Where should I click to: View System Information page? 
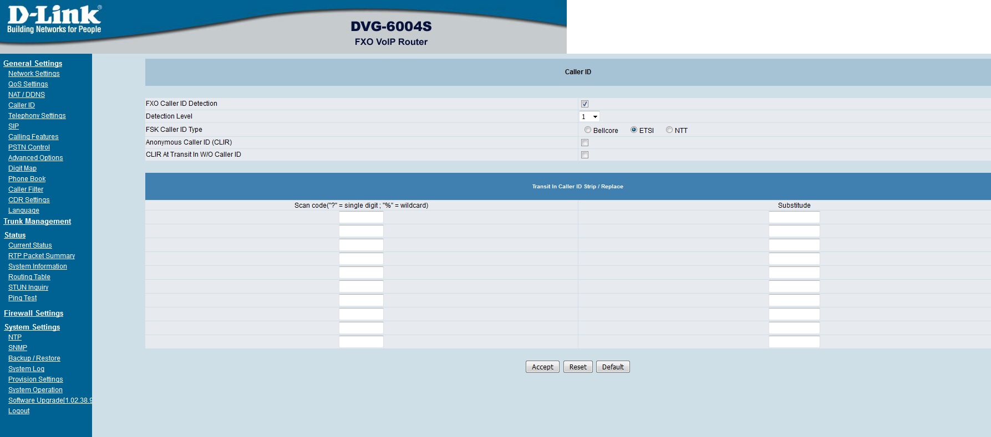click(38, 266)
